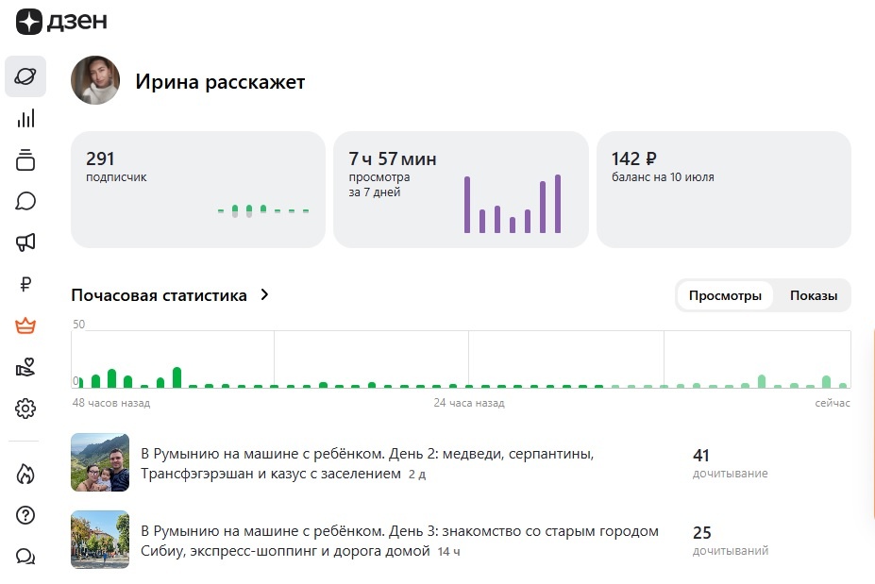Open the question mark help icon
The image size is (875, 584).
(x=25, y=515)
